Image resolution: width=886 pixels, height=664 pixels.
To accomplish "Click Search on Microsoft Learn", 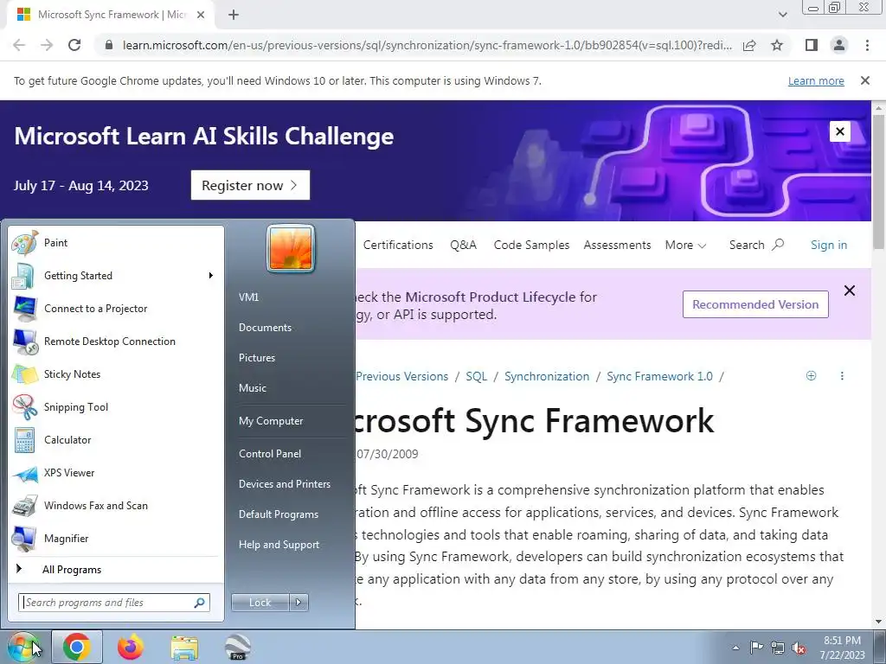I will point(756,245).
